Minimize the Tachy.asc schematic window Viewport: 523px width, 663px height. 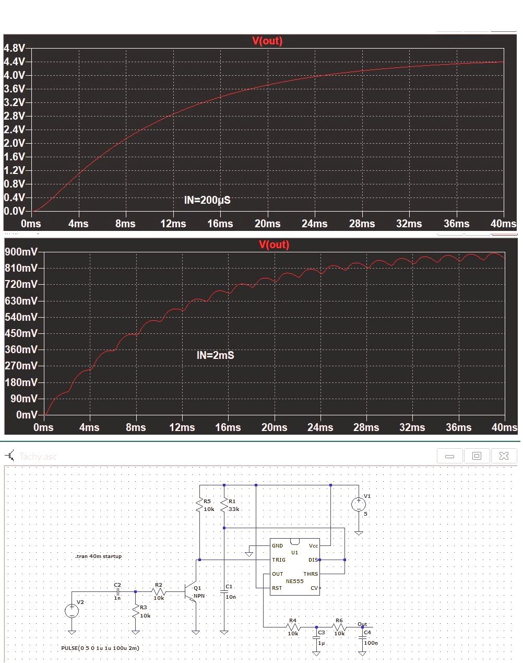449,456
